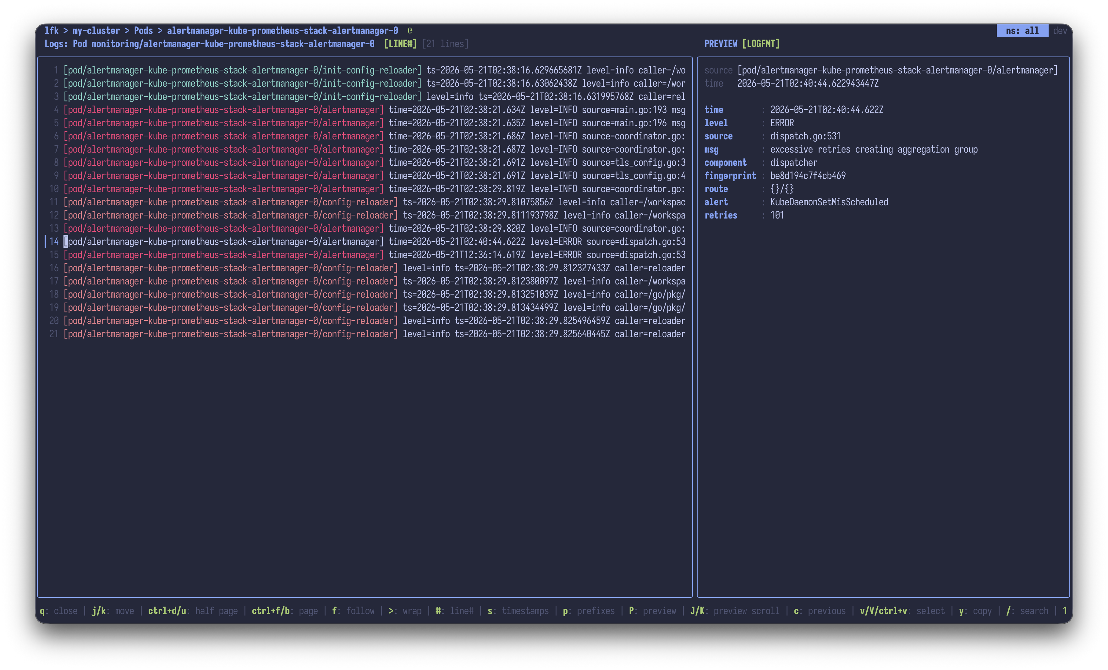
Task: Click dispatch.go:531 source value
Action: (x=805, y=136)
